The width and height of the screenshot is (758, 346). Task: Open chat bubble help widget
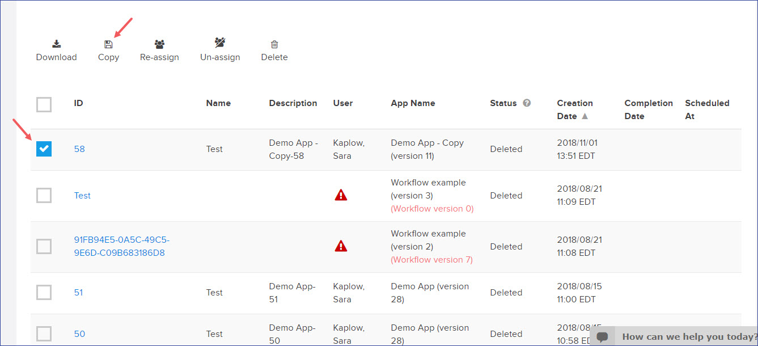603,336
